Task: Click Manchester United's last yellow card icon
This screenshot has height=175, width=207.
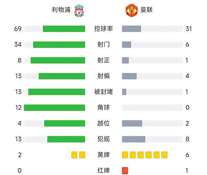Action: click(x=164, y=155)
